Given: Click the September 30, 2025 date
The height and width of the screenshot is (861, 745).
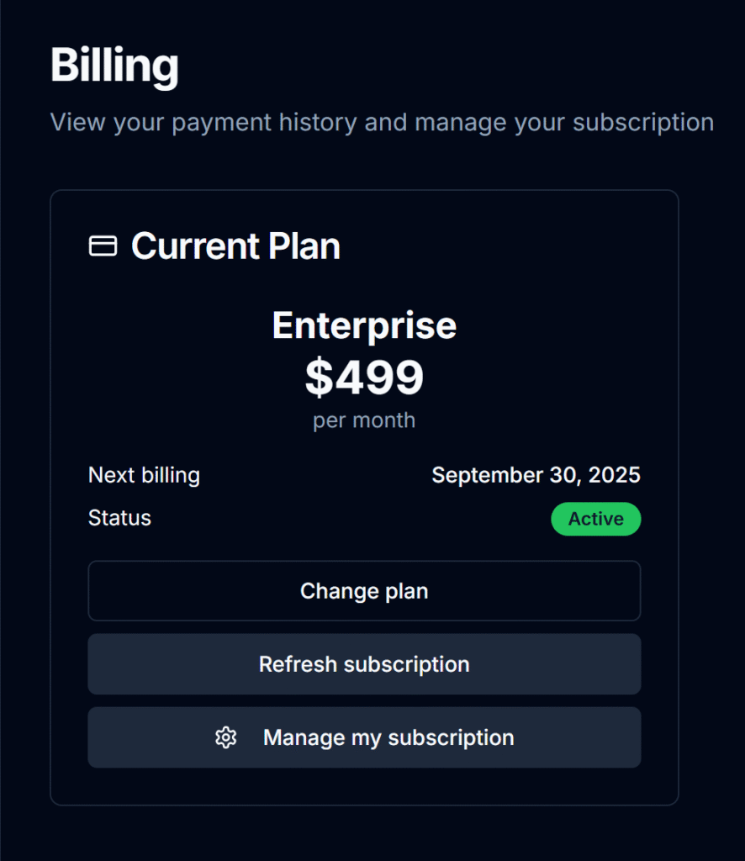Looking at the screenshot, I should (536, 475).
